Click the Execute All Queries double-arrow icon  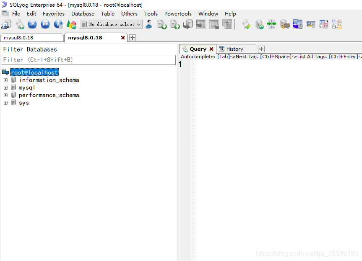(x=45, y=24)
